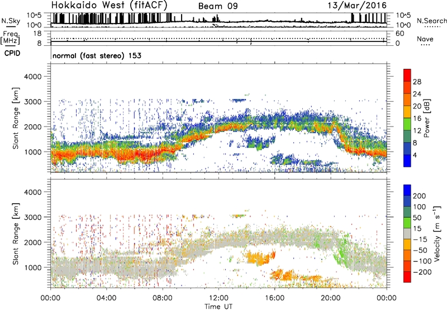Select the N.Search legend label

tap(431, 21)
